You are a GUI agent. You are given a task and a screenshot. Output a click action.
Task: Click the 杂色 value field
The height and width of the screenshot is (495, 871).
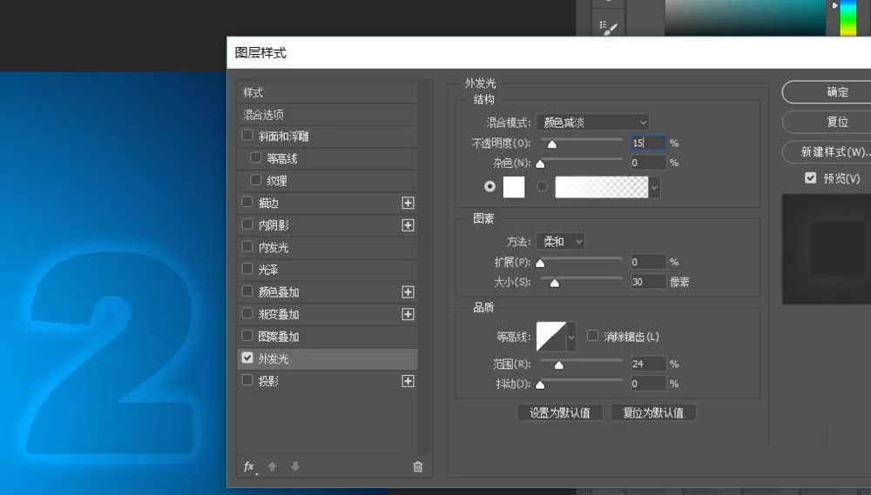[x=648, y=163]
